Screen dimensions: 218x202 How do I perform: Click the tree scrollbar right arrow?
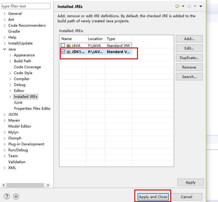point(48,185)
